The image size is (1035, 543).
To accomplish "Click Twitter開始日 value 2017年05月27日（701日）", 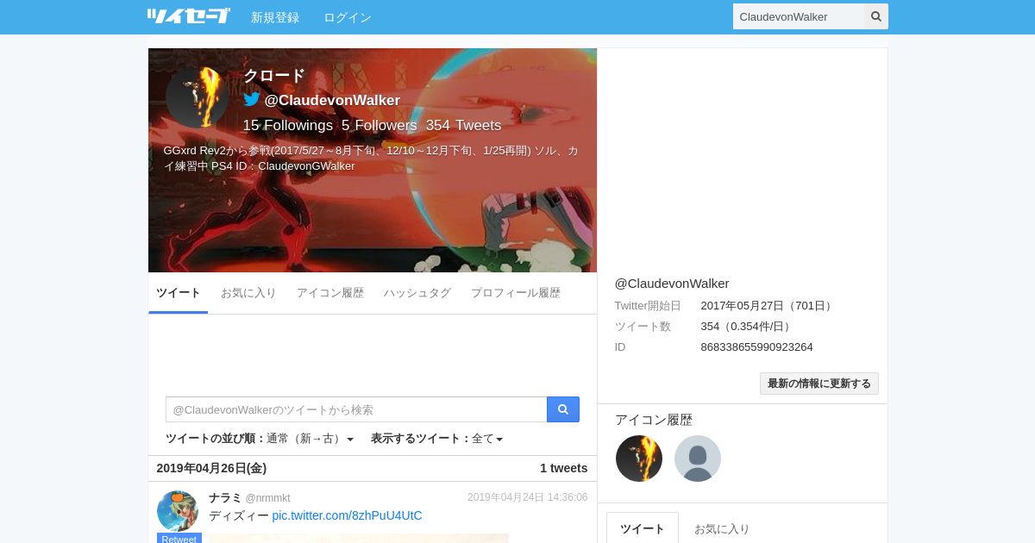I will click(768, 306).
